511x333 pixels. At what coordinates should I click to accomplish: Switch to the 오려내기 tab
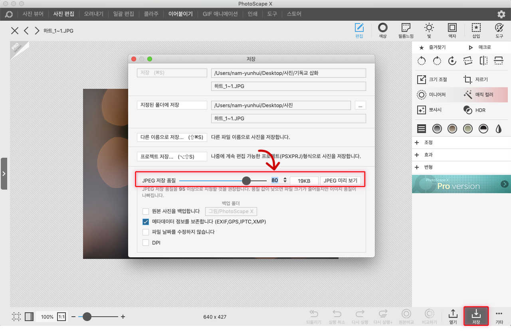tap(93, 14)
